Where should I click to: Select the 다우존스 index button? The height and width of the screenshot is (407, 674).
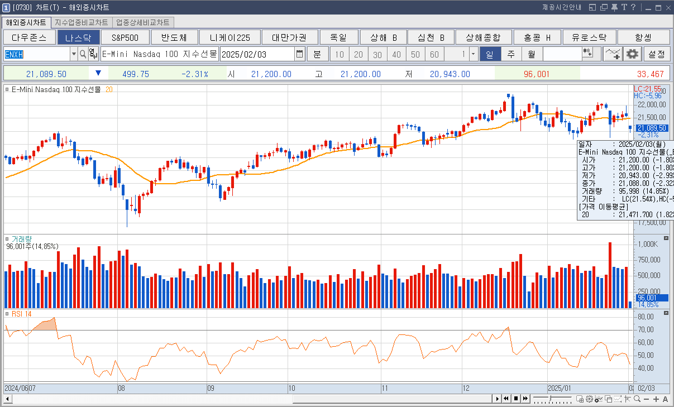click(x=29, y=37)
